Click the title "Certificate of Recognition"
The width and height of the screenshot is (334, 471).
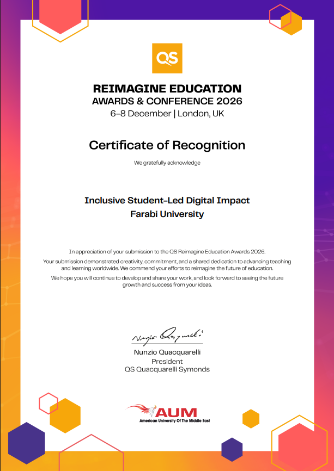[167, 145]
